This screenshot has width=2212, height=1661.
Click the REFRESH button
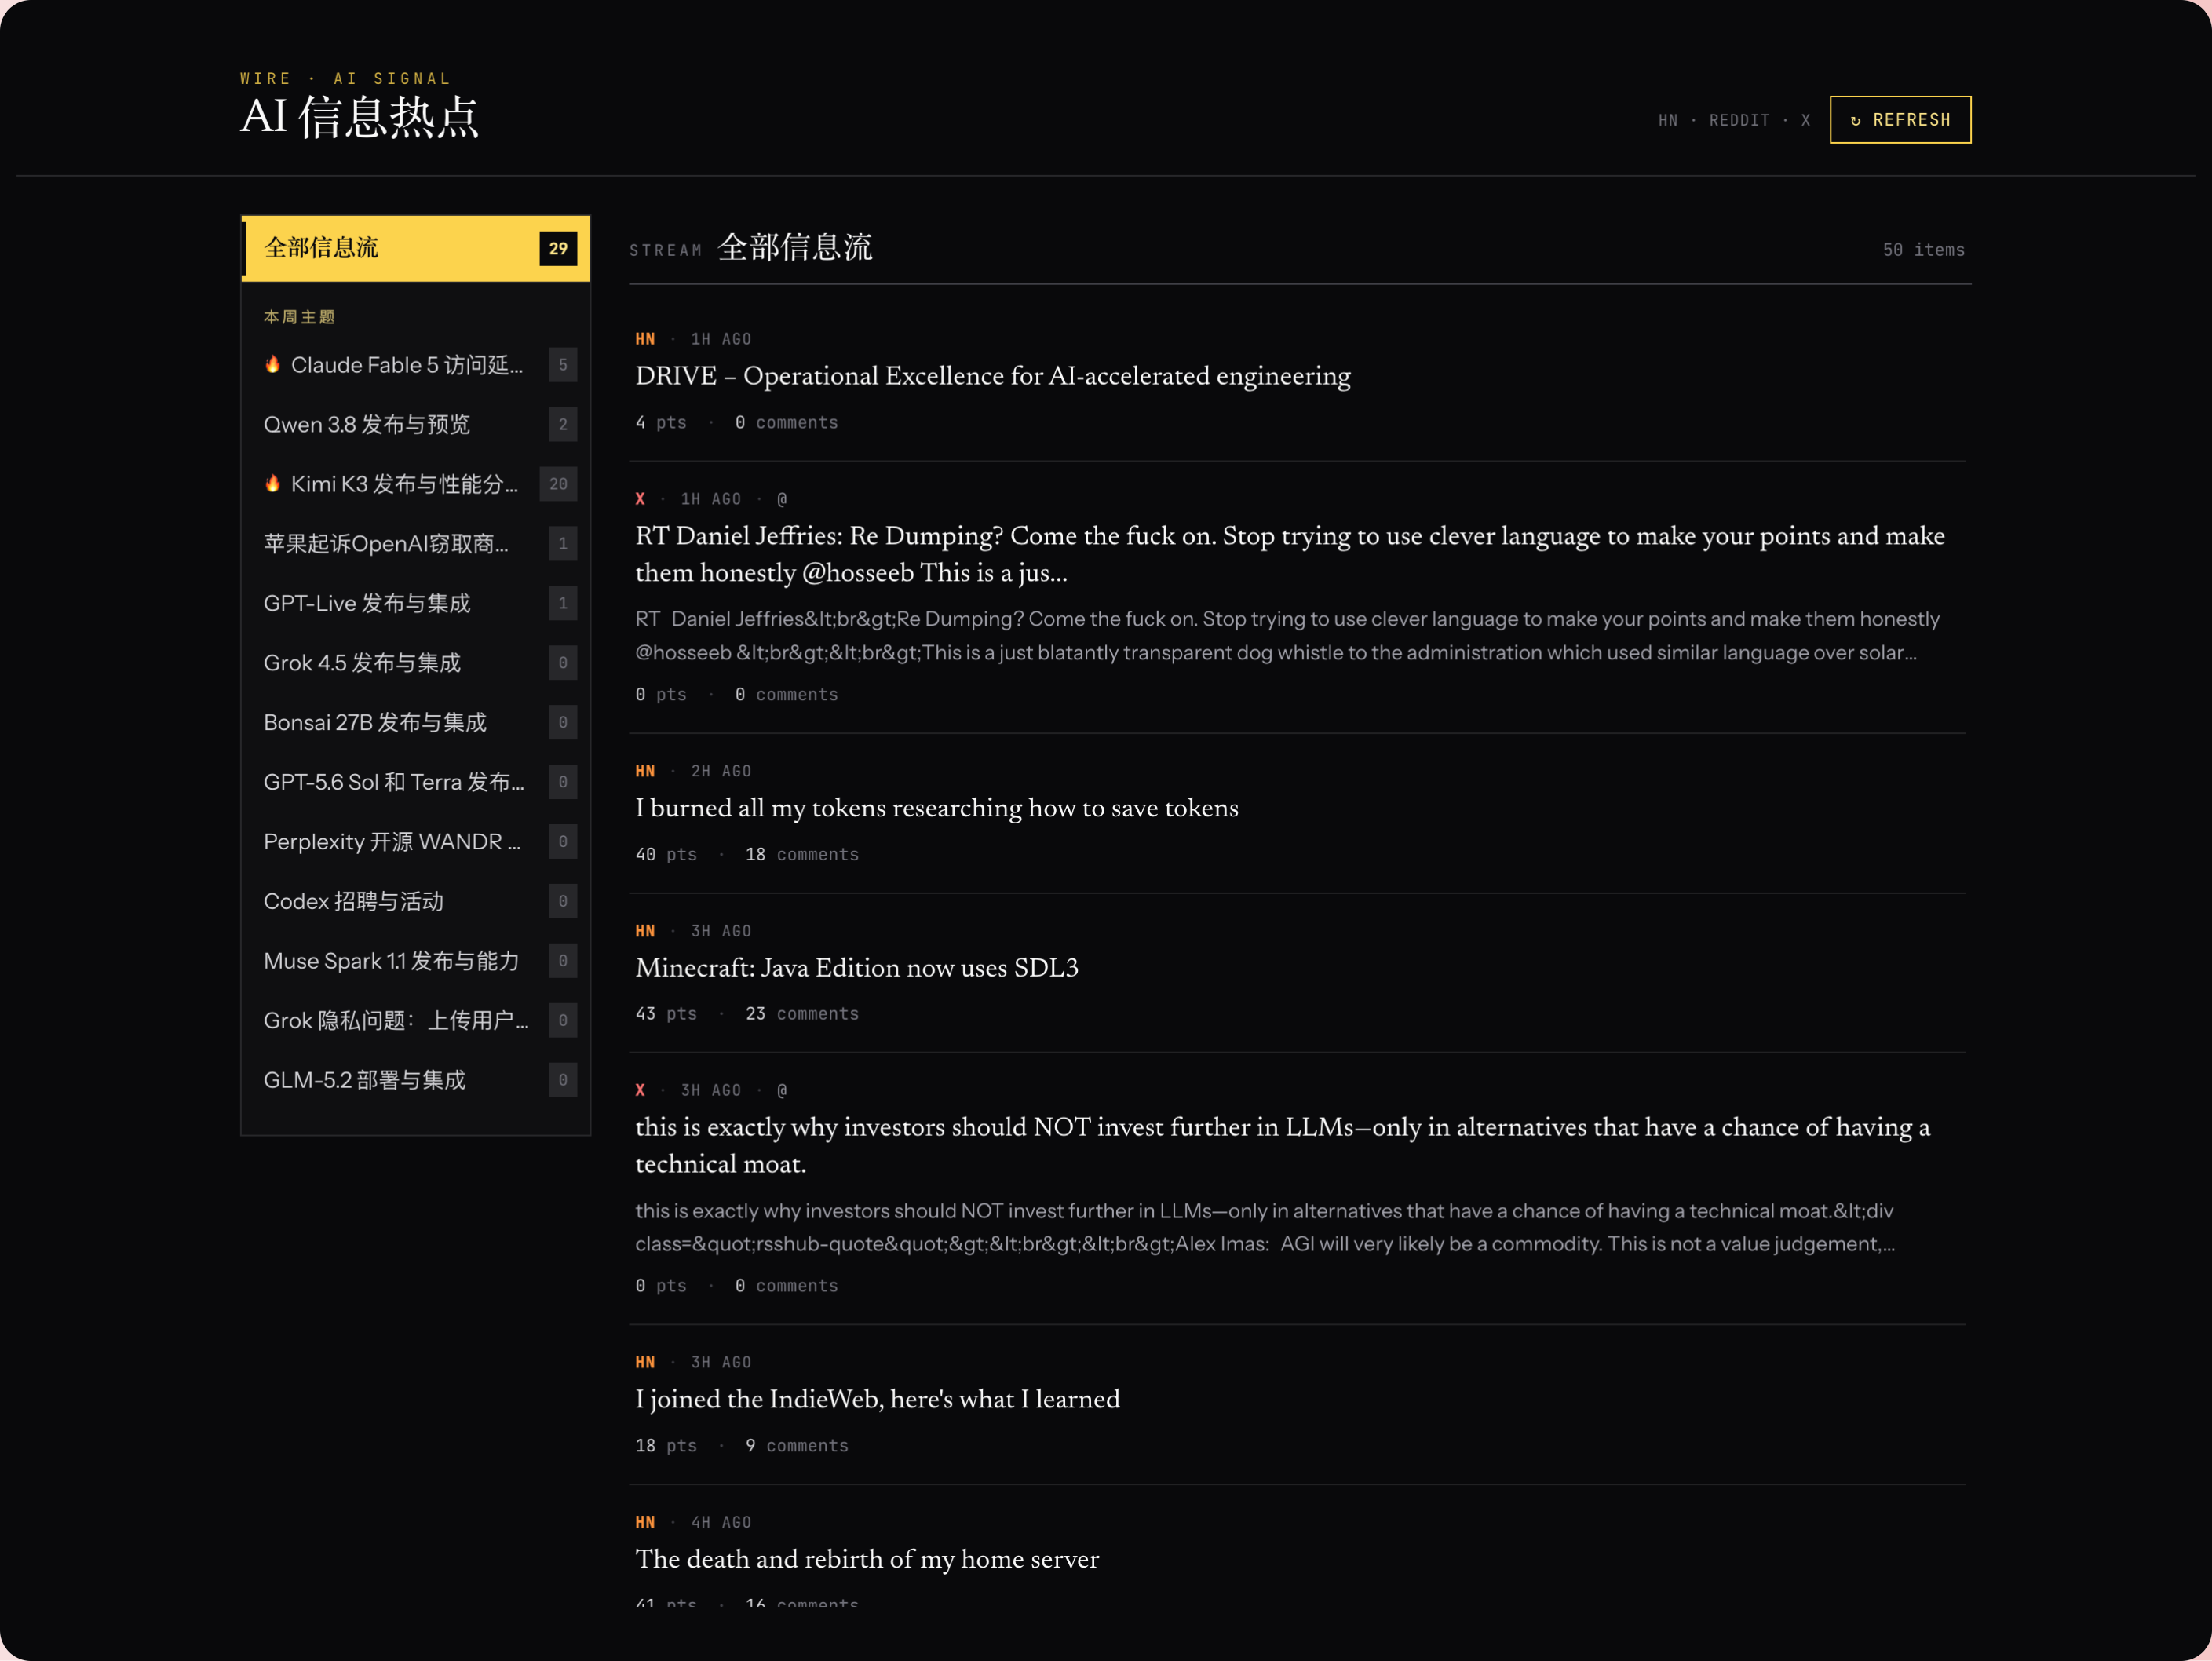1900,120
